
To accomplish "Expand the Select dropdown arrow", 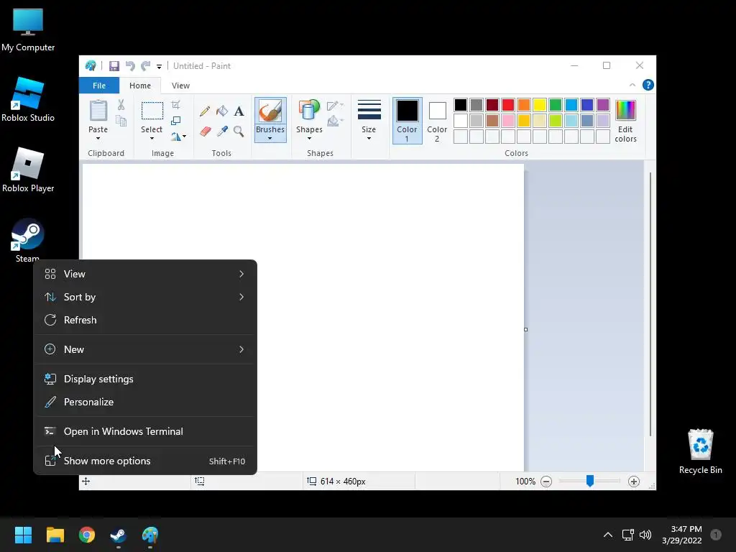I will (x=152, y=139).
